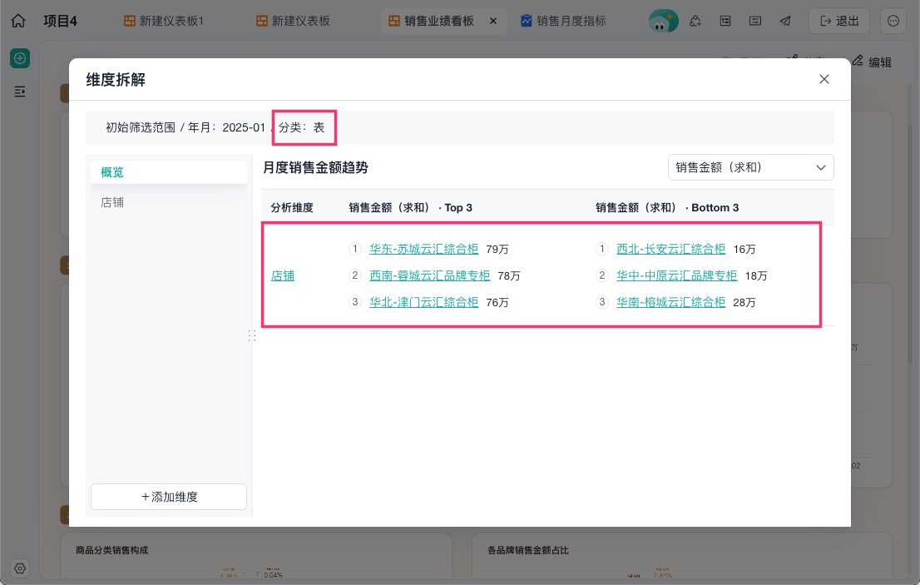The width and height of the screenshot is (920, 585).
Task: Click the 分析维度 column header
Action: click(292, 208)
